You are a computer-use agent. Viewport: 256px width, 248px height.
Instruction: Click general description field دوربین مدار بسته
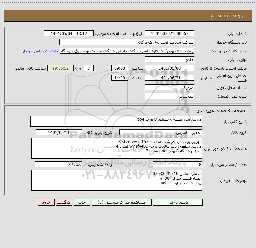tap(116, 121)
